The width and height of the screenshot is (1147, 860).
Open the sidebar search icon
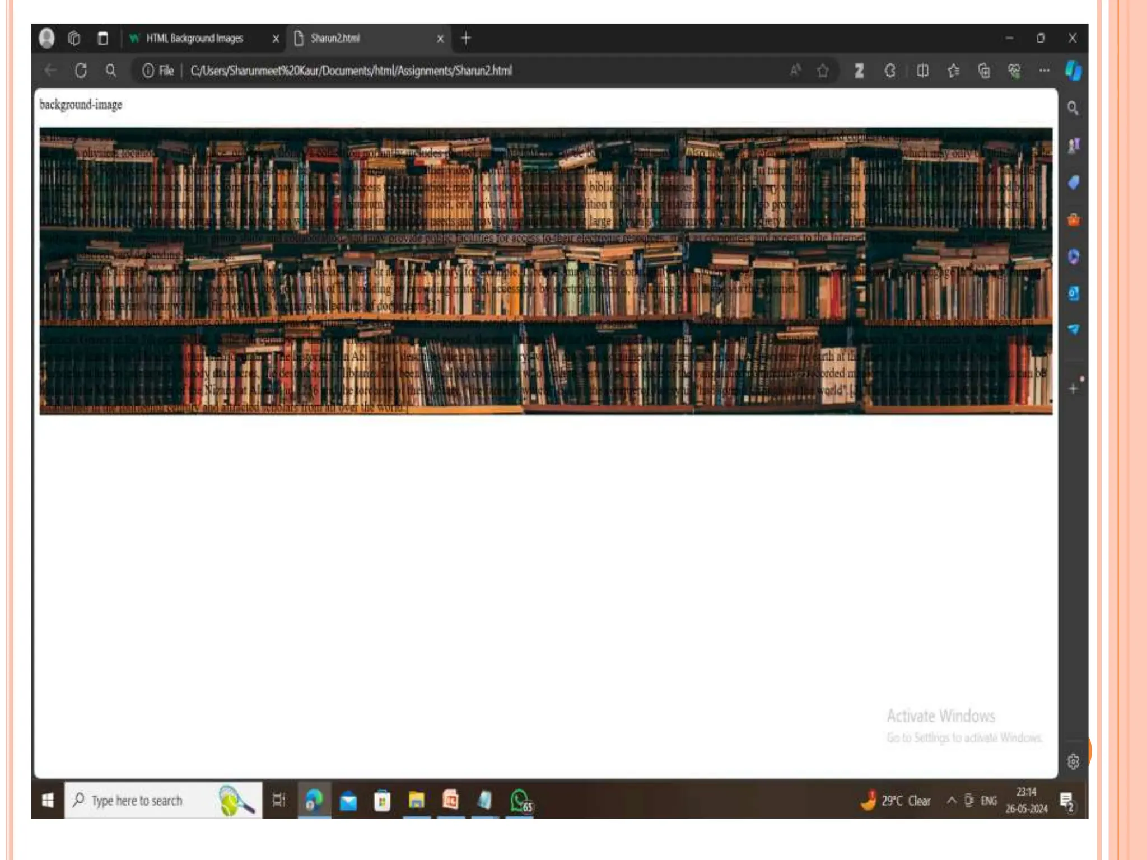pos(1073,108)
